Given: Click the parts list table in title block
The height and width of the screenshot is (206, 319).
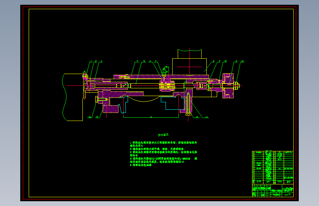Looking at the screenshot, I should pyautogui.click(x=273, y=168).
